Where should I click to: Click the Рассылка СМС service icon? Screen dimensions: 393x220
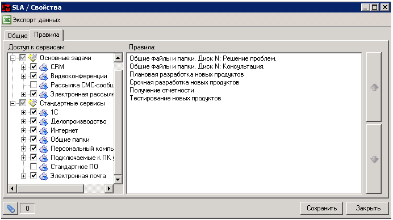click(43, 85)
